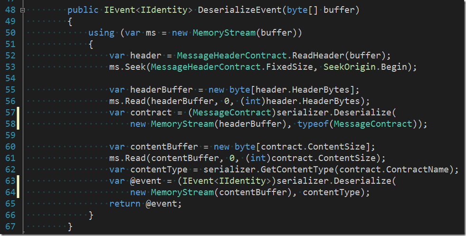The height and width of the screenshot is (236, 466).
Task: Click typeof keyword on line 58
Action: pyautogui.click(x=313, y=124)
